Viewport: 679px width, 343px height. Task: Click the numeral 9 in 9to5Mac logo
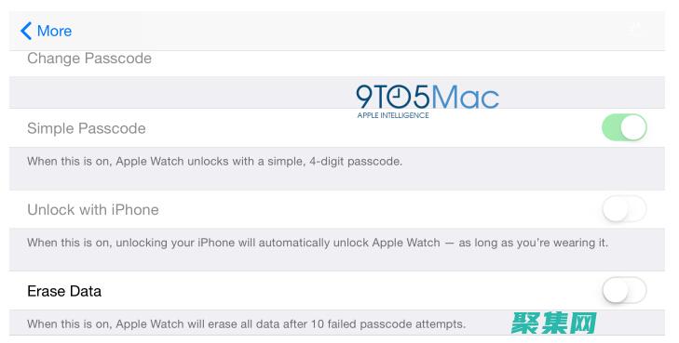[363, 97]
